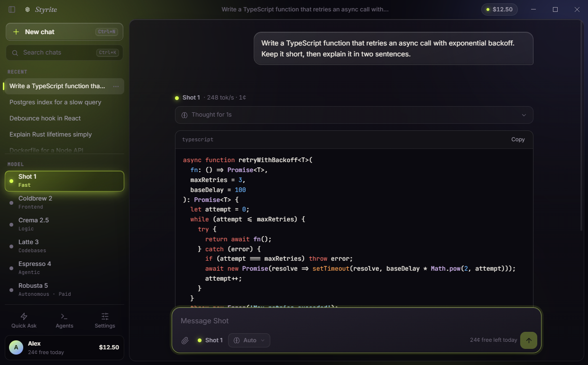Select the Shot 1 Fast model
The image size is (588, 365).
64,181
